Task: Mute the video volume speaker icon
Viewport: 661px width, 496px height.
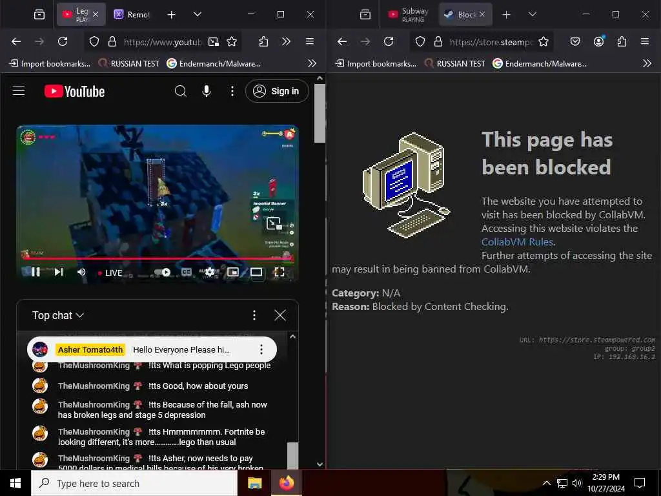Action: pos(81,273)
